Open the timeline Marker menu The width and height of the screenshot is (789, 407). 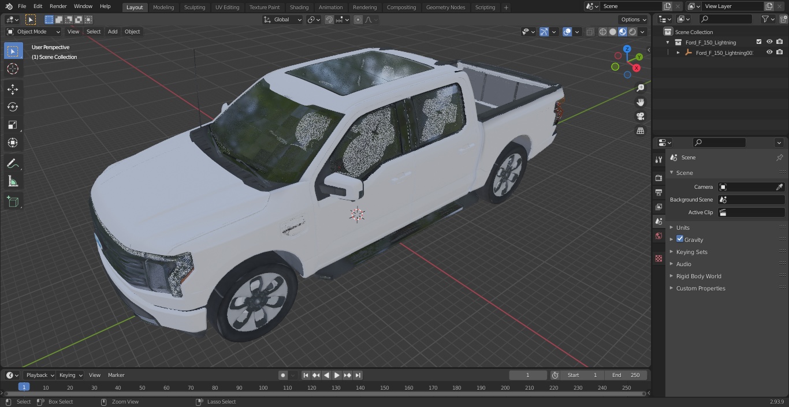[116, 375]
